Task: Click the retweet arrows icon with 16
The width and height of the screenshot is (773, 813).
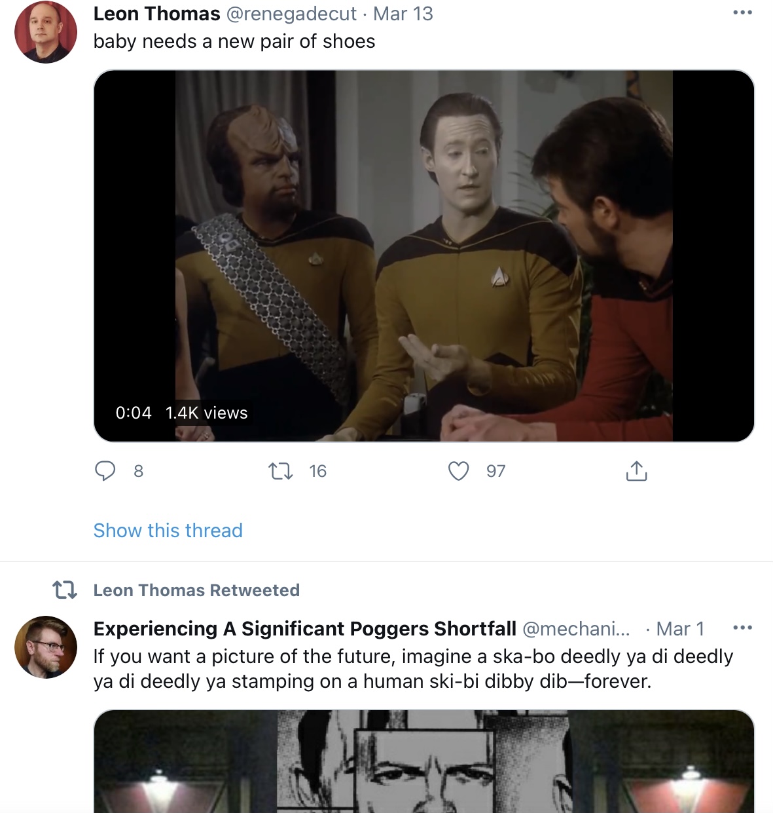Action: pyautogui.click(x=281, y=471)
